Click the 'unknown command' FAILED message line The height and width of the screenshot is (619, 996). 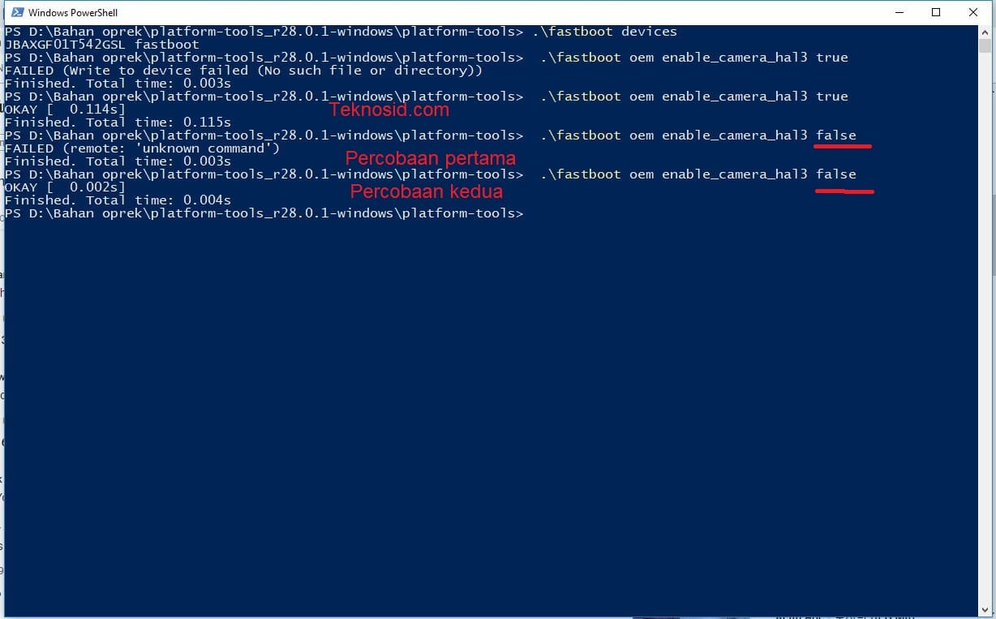(143, 148)
